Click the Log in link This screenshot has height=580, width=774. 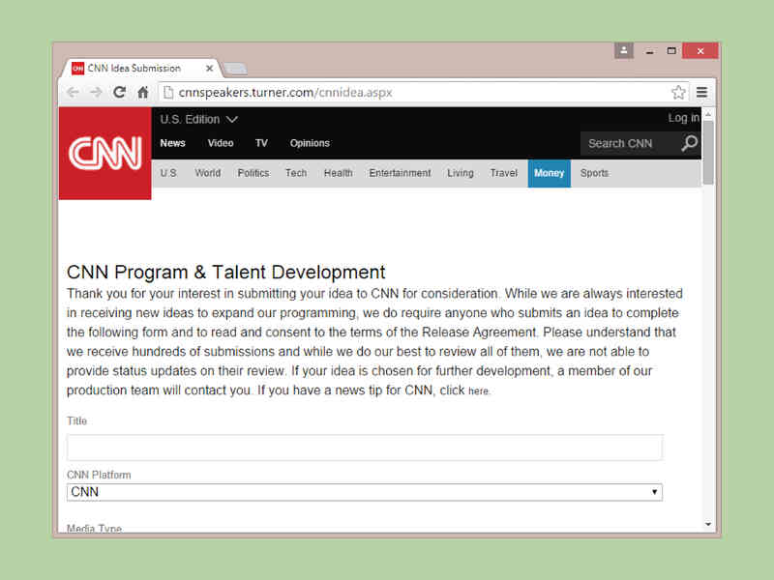(683, 117)
